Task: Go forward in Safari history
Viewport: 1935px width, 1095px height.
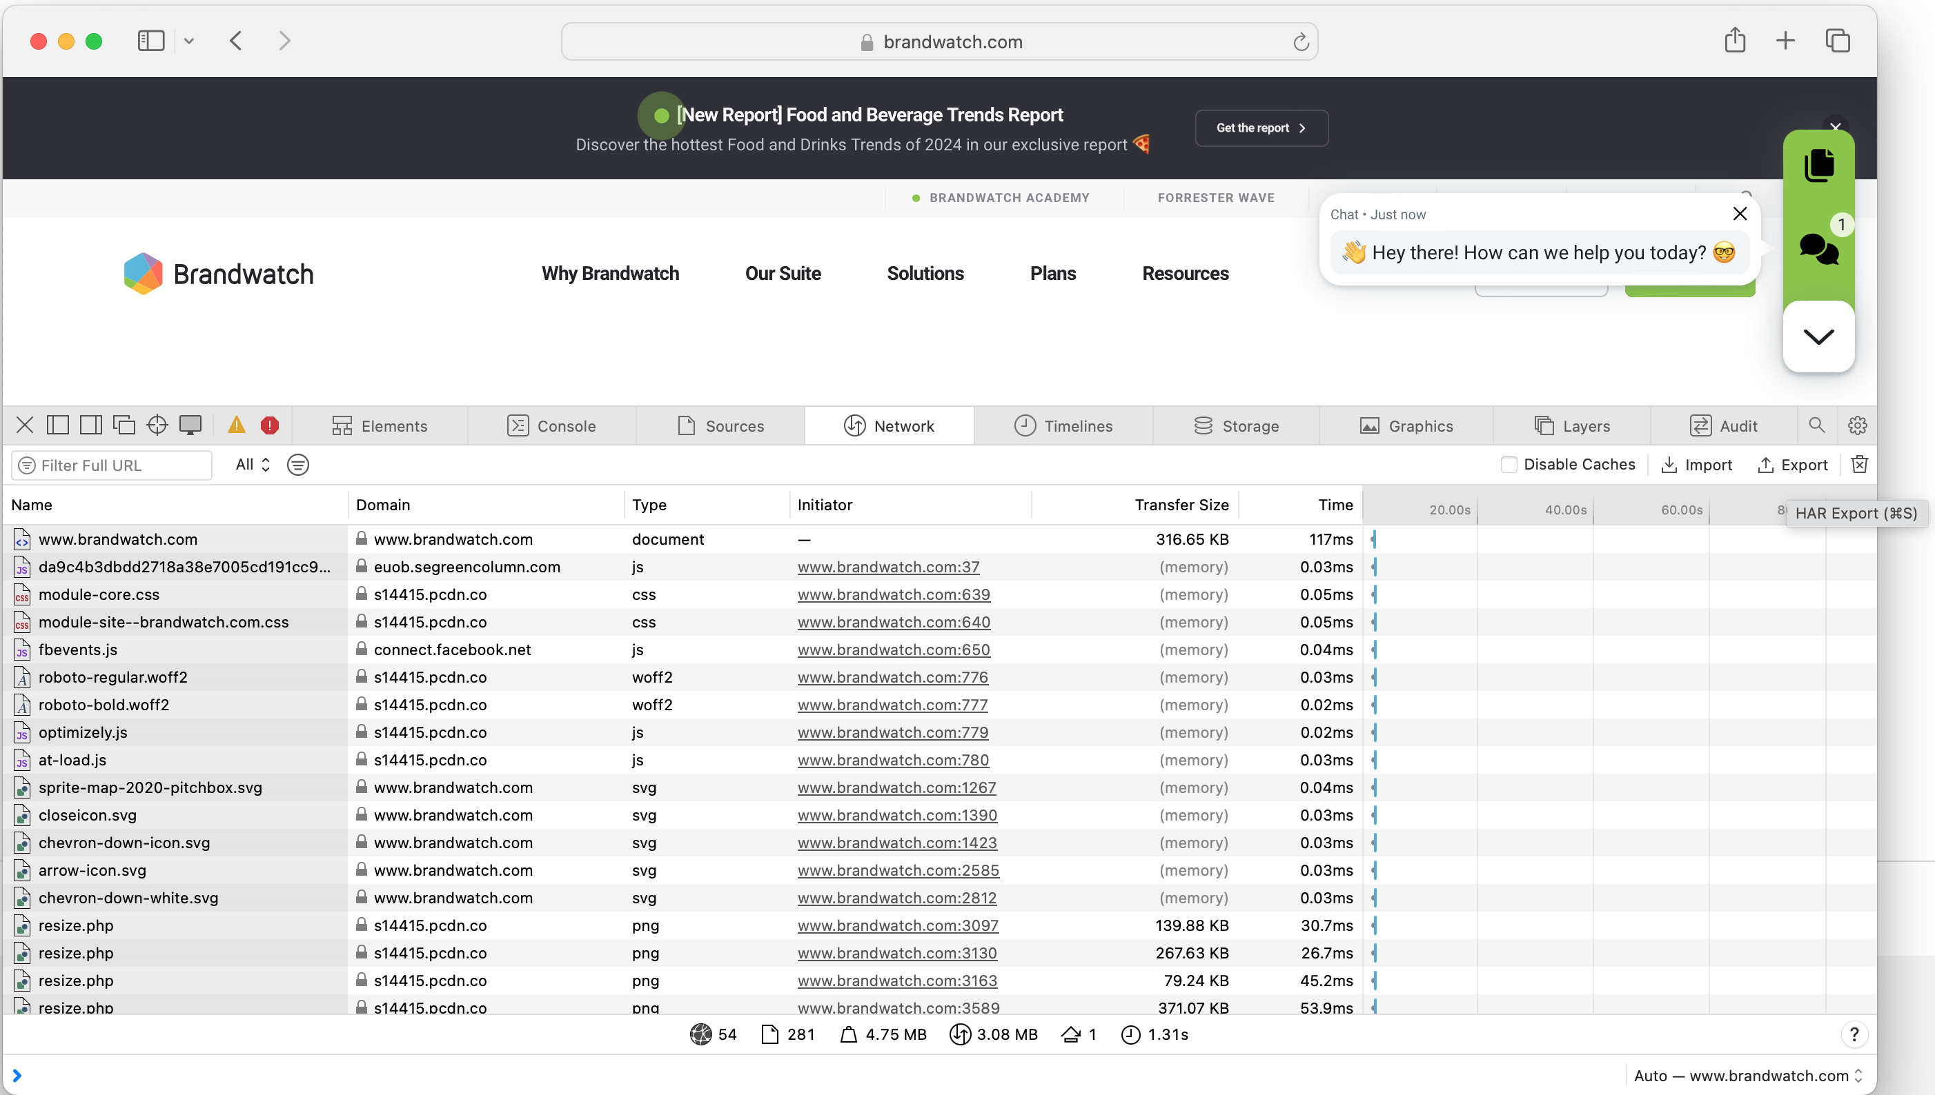Action: [x=284, y=41]
